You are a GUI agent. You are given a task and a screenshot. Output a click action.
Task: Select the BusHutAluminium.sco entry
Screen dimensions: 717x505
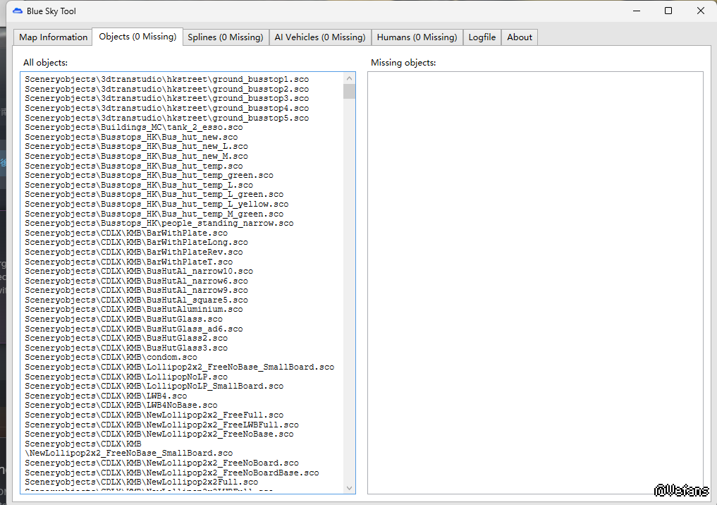click(x=134, y=310)
